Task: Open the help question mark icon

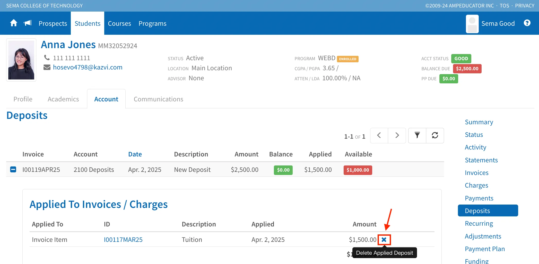Action: pos(527,23)
